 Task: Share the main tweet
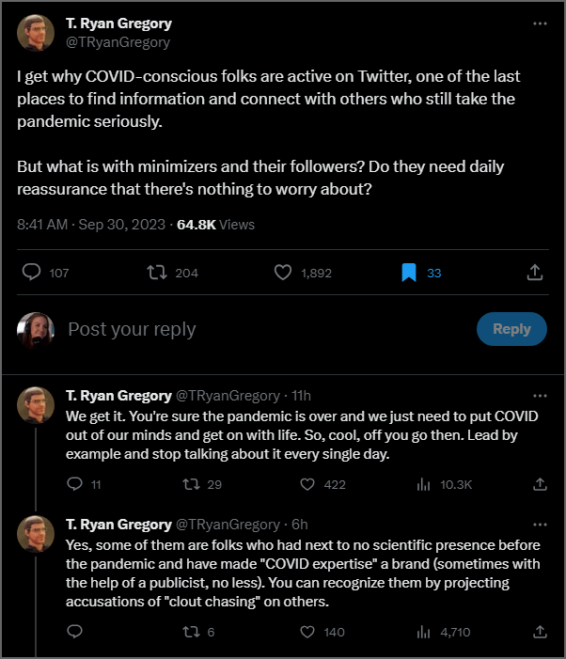click(534, 273)
